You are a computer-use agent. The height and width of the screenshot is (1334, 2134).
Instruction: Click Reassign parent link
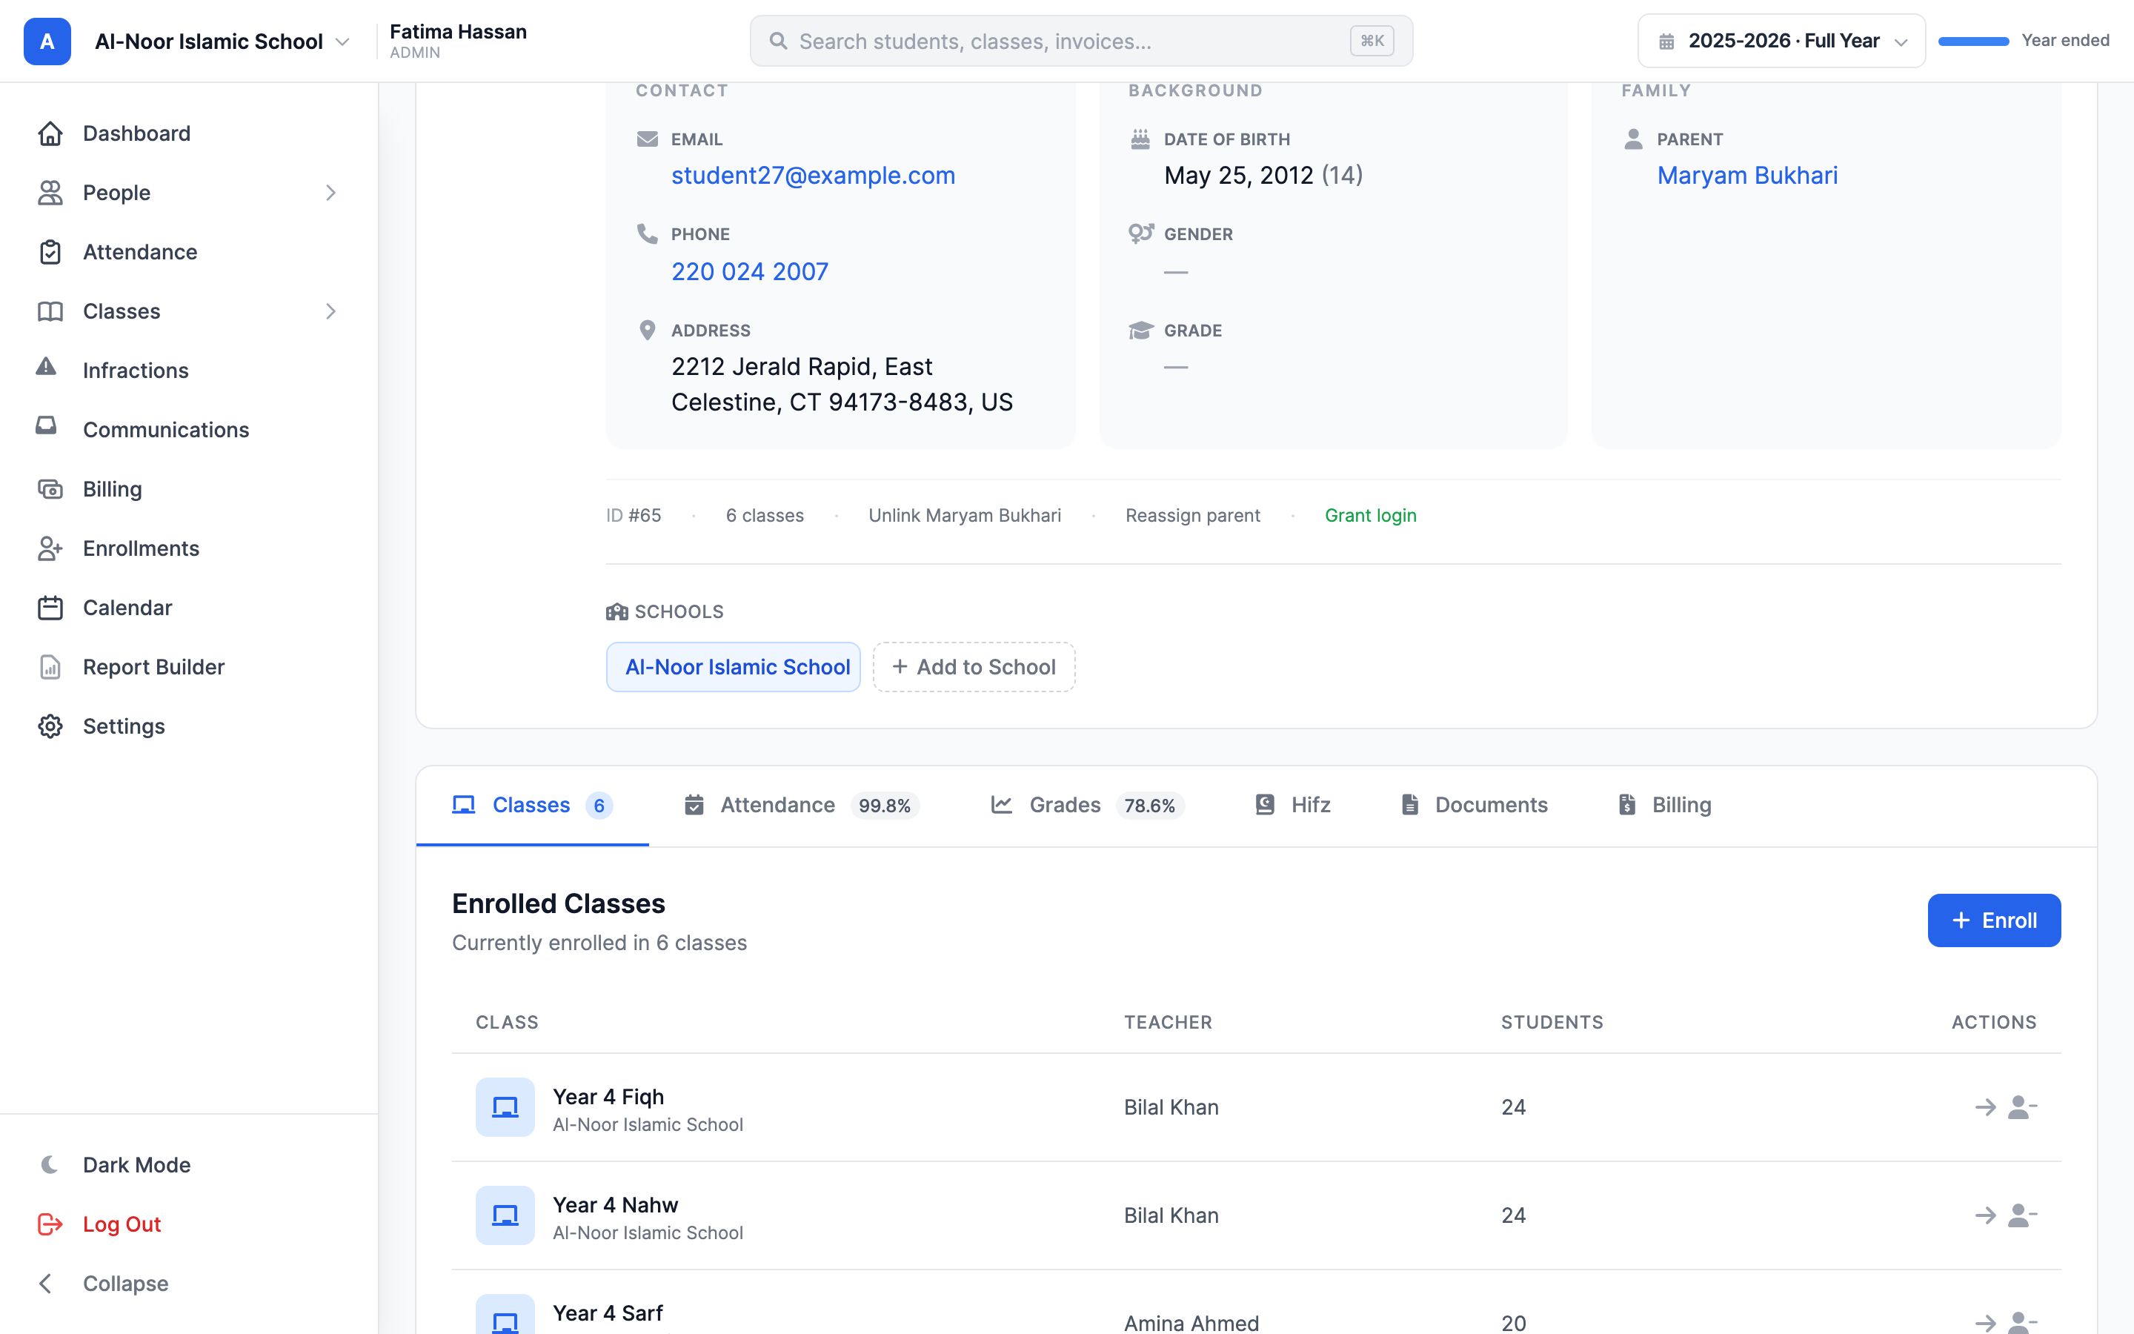[1192, 515]
